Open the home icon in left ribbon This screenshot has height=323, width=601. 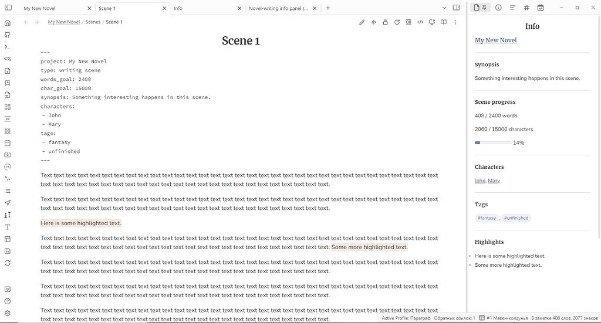[7, 23]
